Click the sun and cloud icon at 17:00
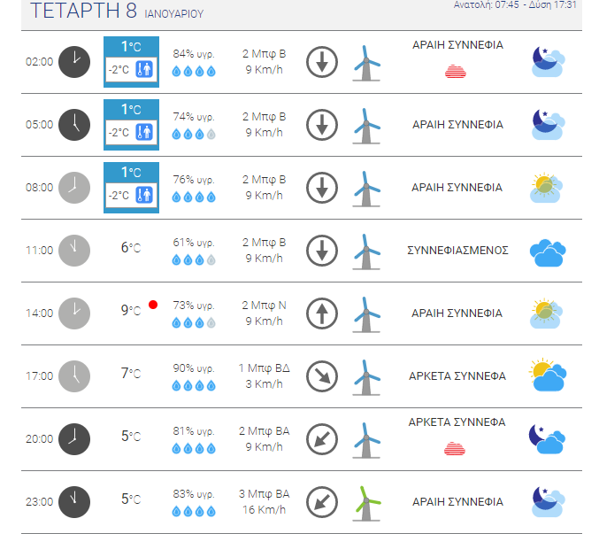The height and width of the screenshot is (534, 599). tap(548, 375)
